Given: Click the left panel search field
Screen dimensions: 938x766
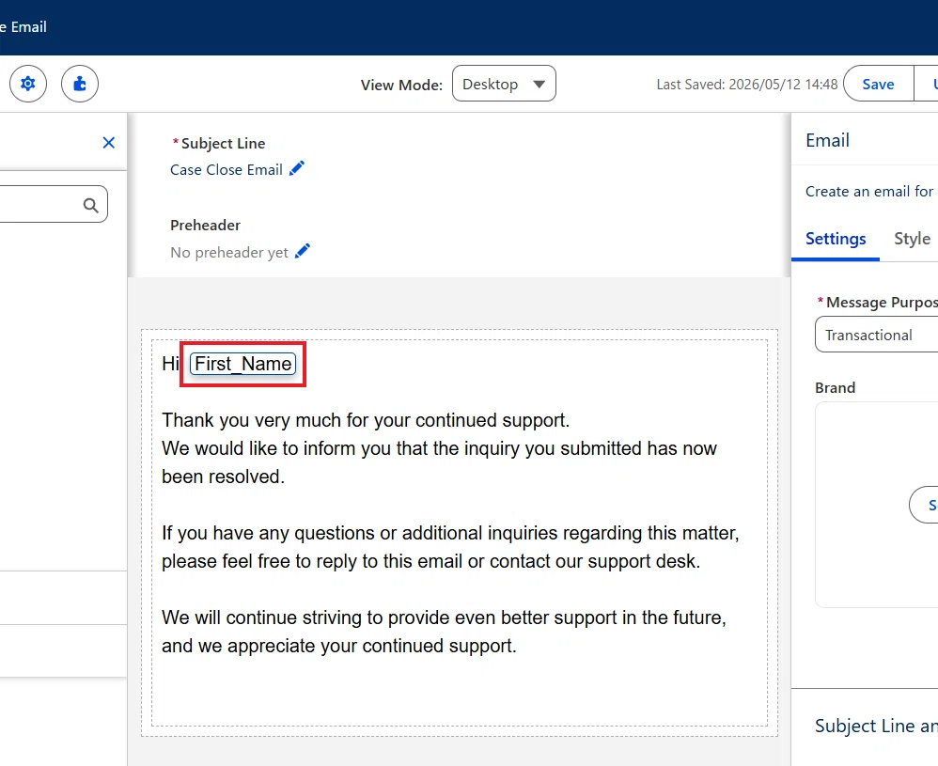Looking at the screenshot, I should click(54, 205).
